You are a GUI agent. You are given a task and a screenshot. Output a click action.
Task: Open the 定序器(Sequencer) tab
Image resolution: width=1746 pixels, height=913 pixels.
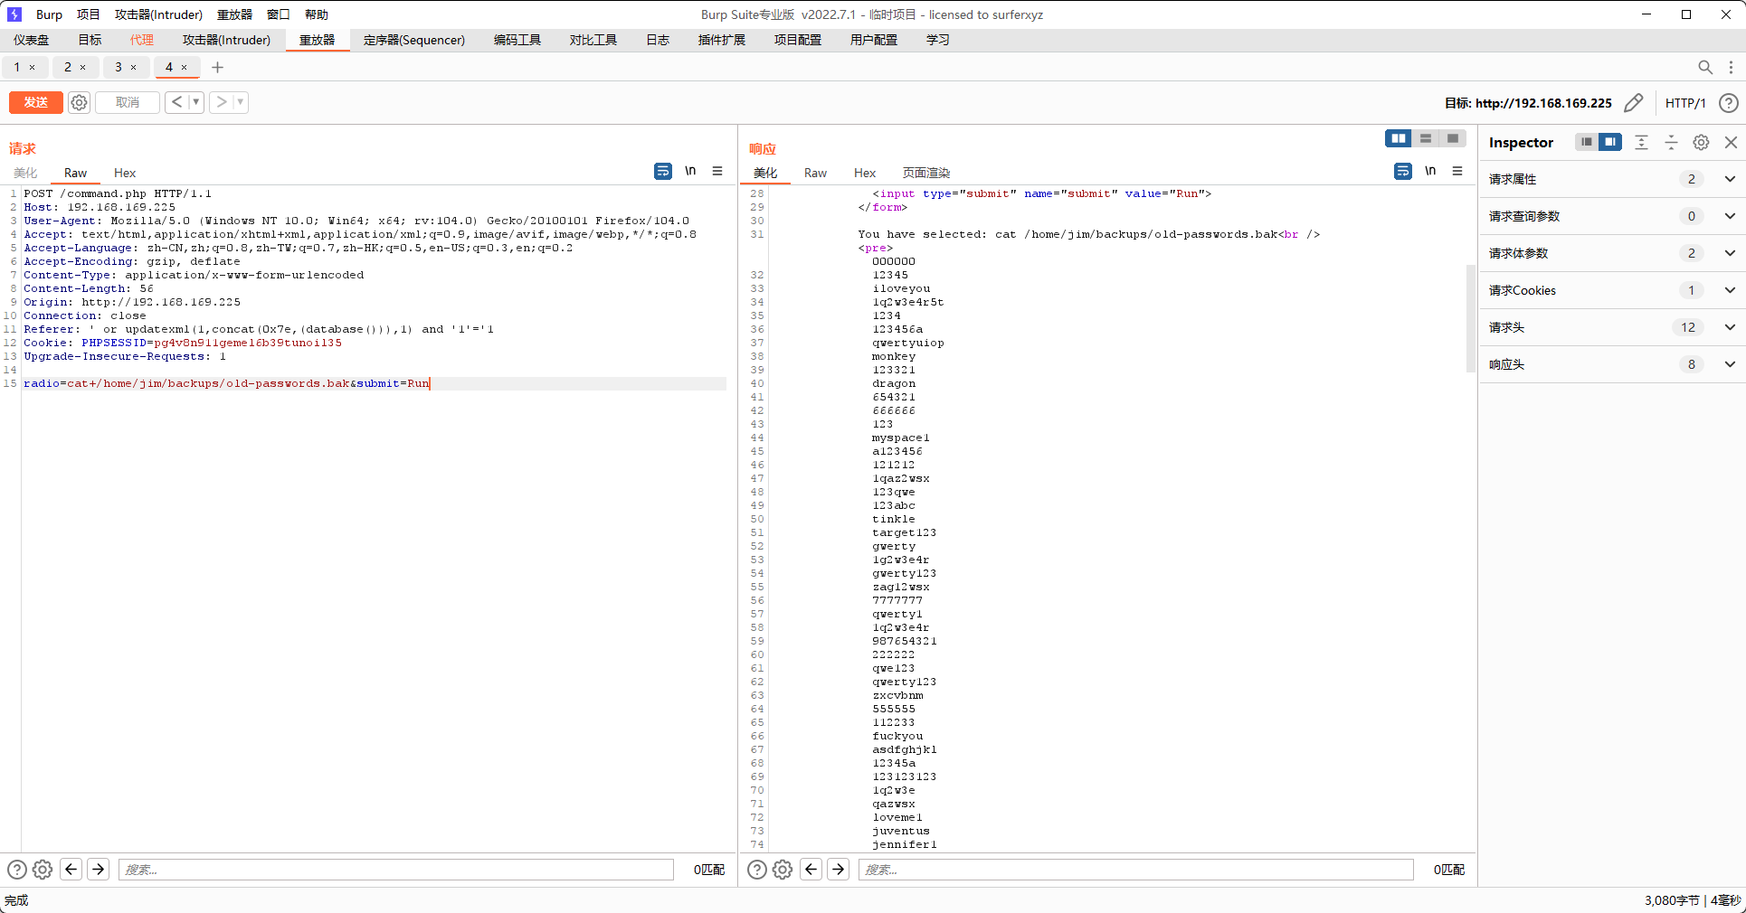click(414, 40)
